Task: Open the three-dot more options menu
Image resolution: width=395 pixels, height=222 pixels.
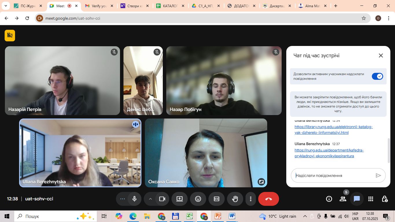Action: 251,199
